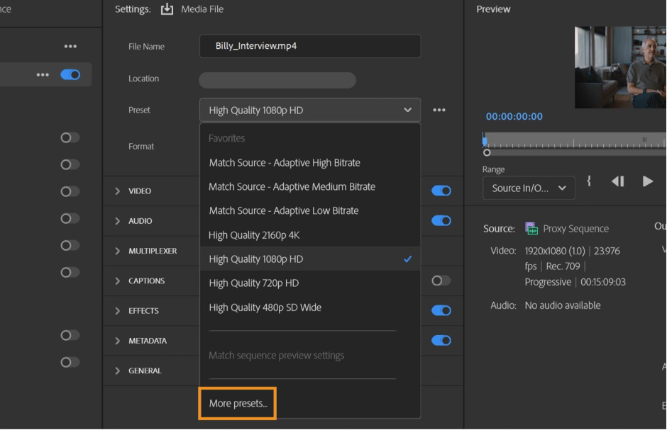
Task: Disable the EFFECTS section switch
Action: coord(441,310)
